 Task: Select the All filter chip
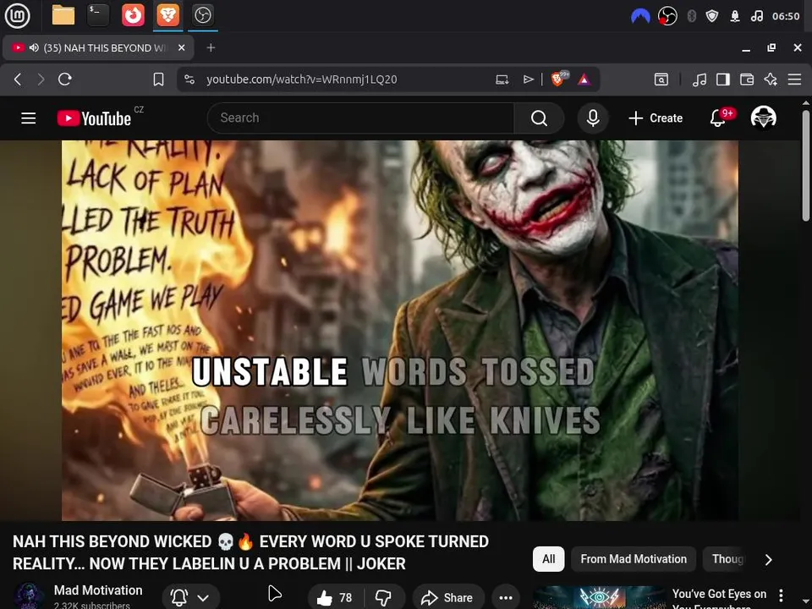click(548, 559)
